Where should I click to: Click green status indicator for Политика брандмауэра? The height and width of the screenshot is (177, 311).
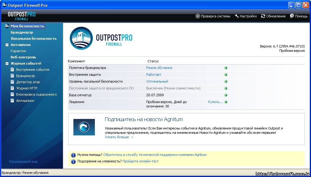point(226,68)
